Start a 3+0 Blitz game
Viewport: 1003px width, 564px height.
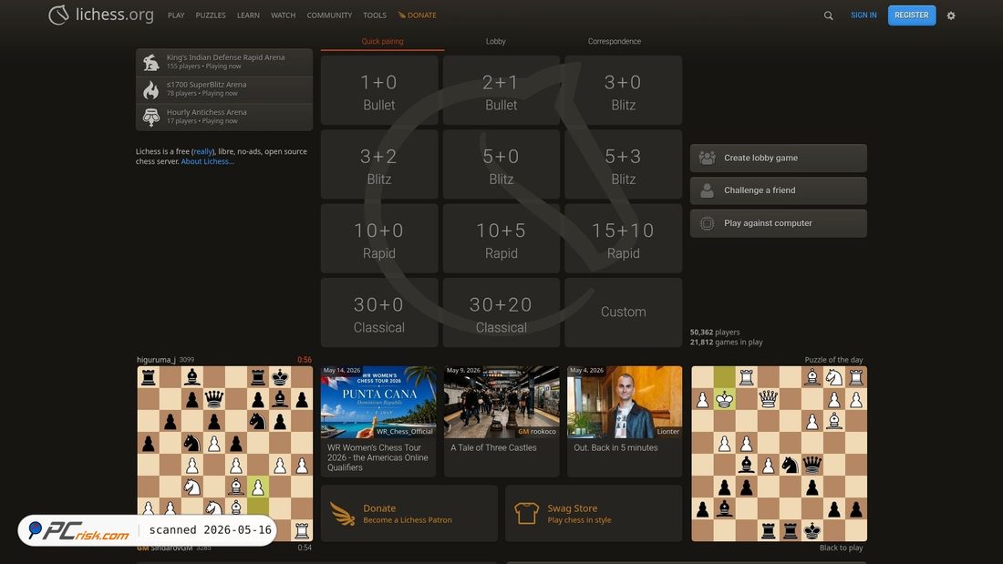pyautogui.click(x=624, y=91)
